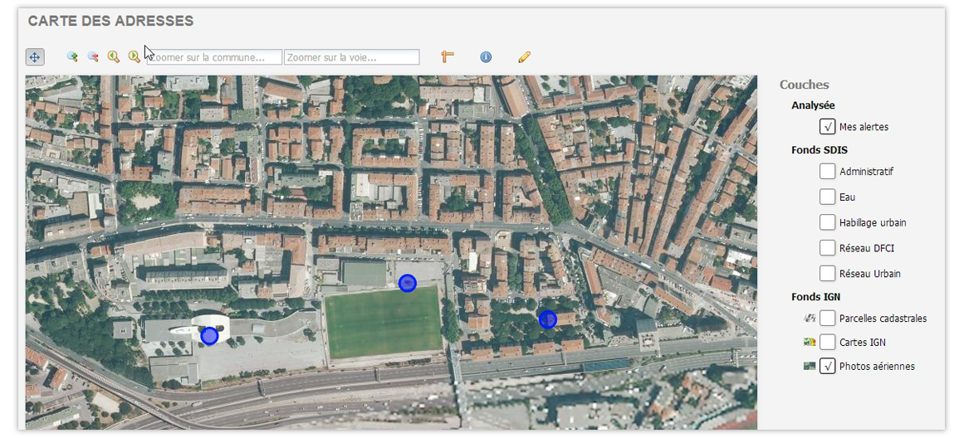Select the ruler measurement tool
Viewport: 964px width, 438px height.
tap(448, 57)
